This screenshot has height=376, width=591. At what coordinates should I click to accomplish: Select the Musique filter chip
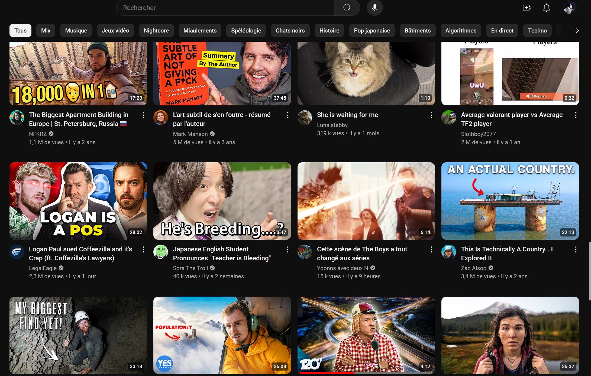[x=76, y=30]
